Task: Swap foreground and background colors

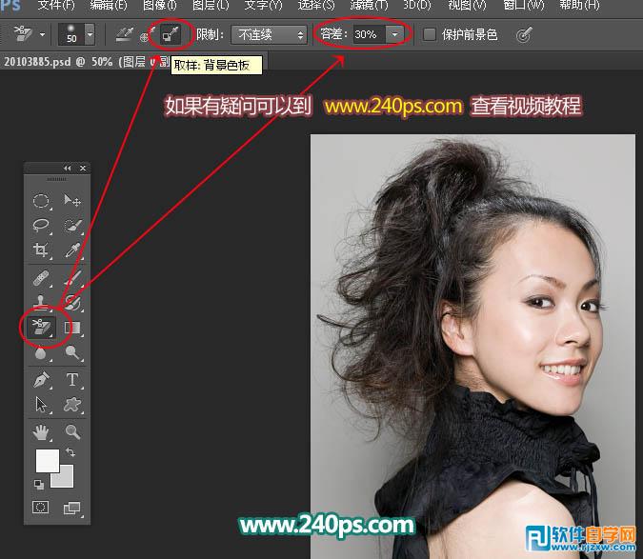Action: [70, 452]
